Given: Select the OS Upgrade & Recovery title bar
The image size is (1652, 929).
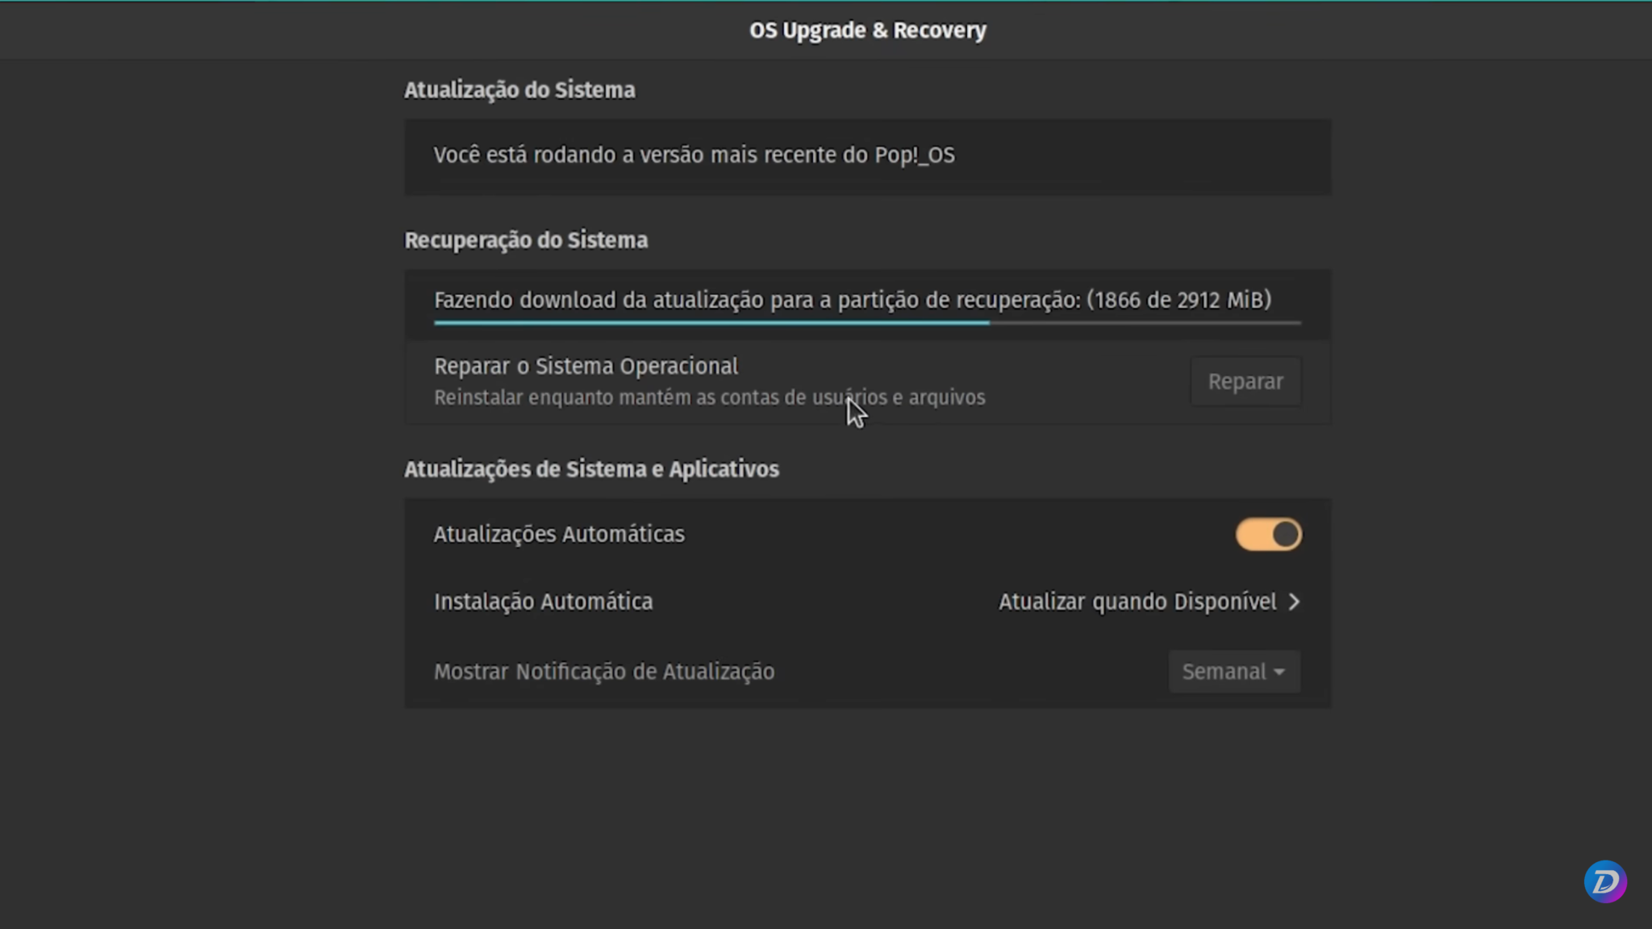Looking at the screenshot, I should click(x=867, y=30).
